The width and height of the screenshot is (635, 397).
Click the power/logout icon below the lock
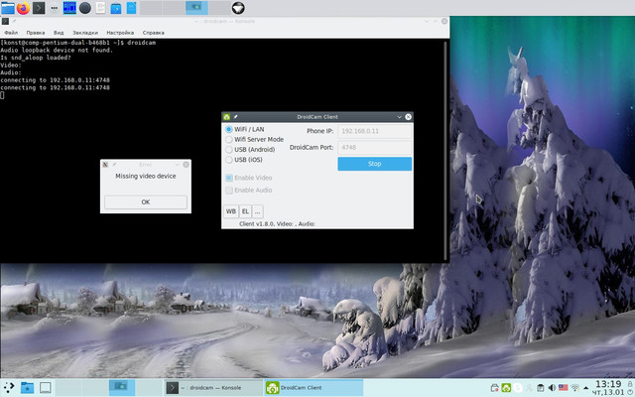pyautogui.click(x=630, y=392)
